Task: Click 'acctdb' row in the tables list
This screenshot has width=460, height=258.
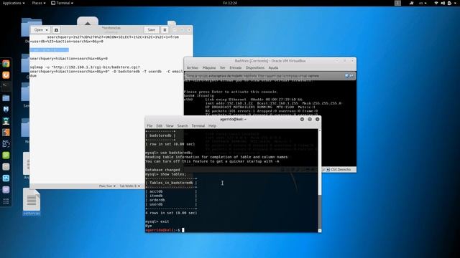Action: tap(156, 191)
